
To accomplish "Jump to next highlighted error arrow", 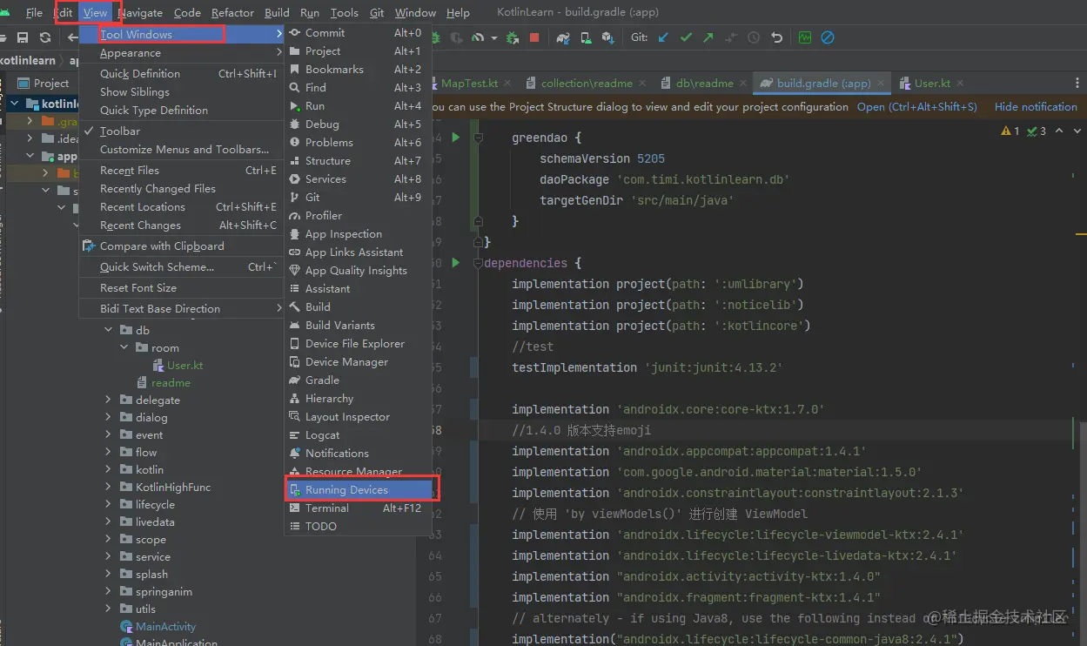I will click(x=1077, y=131).
